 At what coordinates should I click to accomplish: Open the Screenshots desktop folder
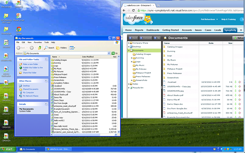(6, 30)
